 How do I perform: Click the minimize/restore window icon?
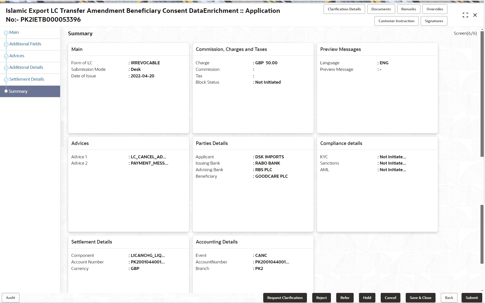point(465,15)
